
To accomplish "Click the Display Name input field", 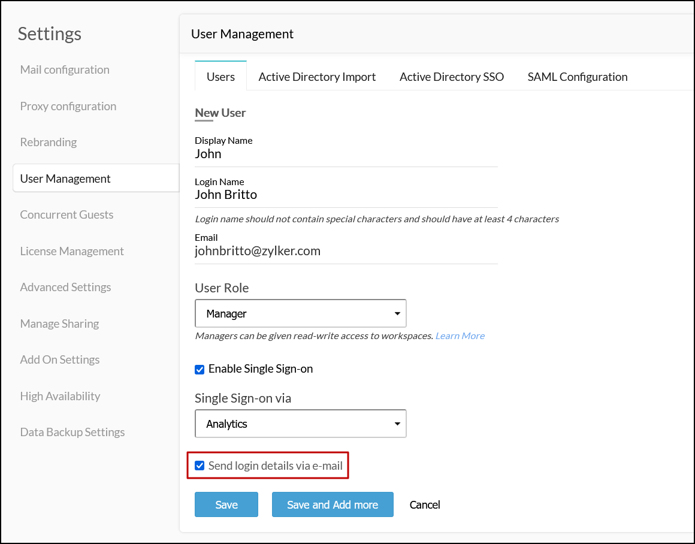I will tap(346, 154).
